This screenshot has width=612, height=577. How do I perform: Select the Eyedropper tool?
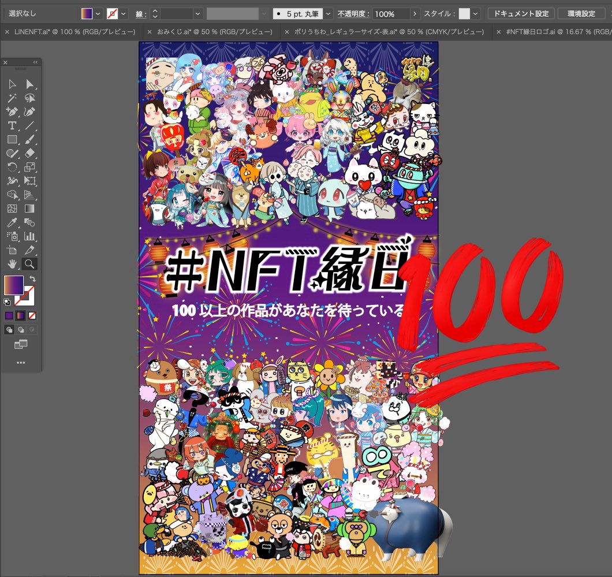click(12, 222)
